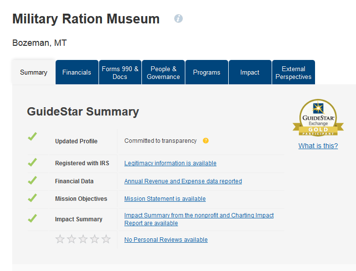Switch to the Financials tab
The width and height of the screenshot is (356, 271).
pyautogui.click(x=77, y=72)
